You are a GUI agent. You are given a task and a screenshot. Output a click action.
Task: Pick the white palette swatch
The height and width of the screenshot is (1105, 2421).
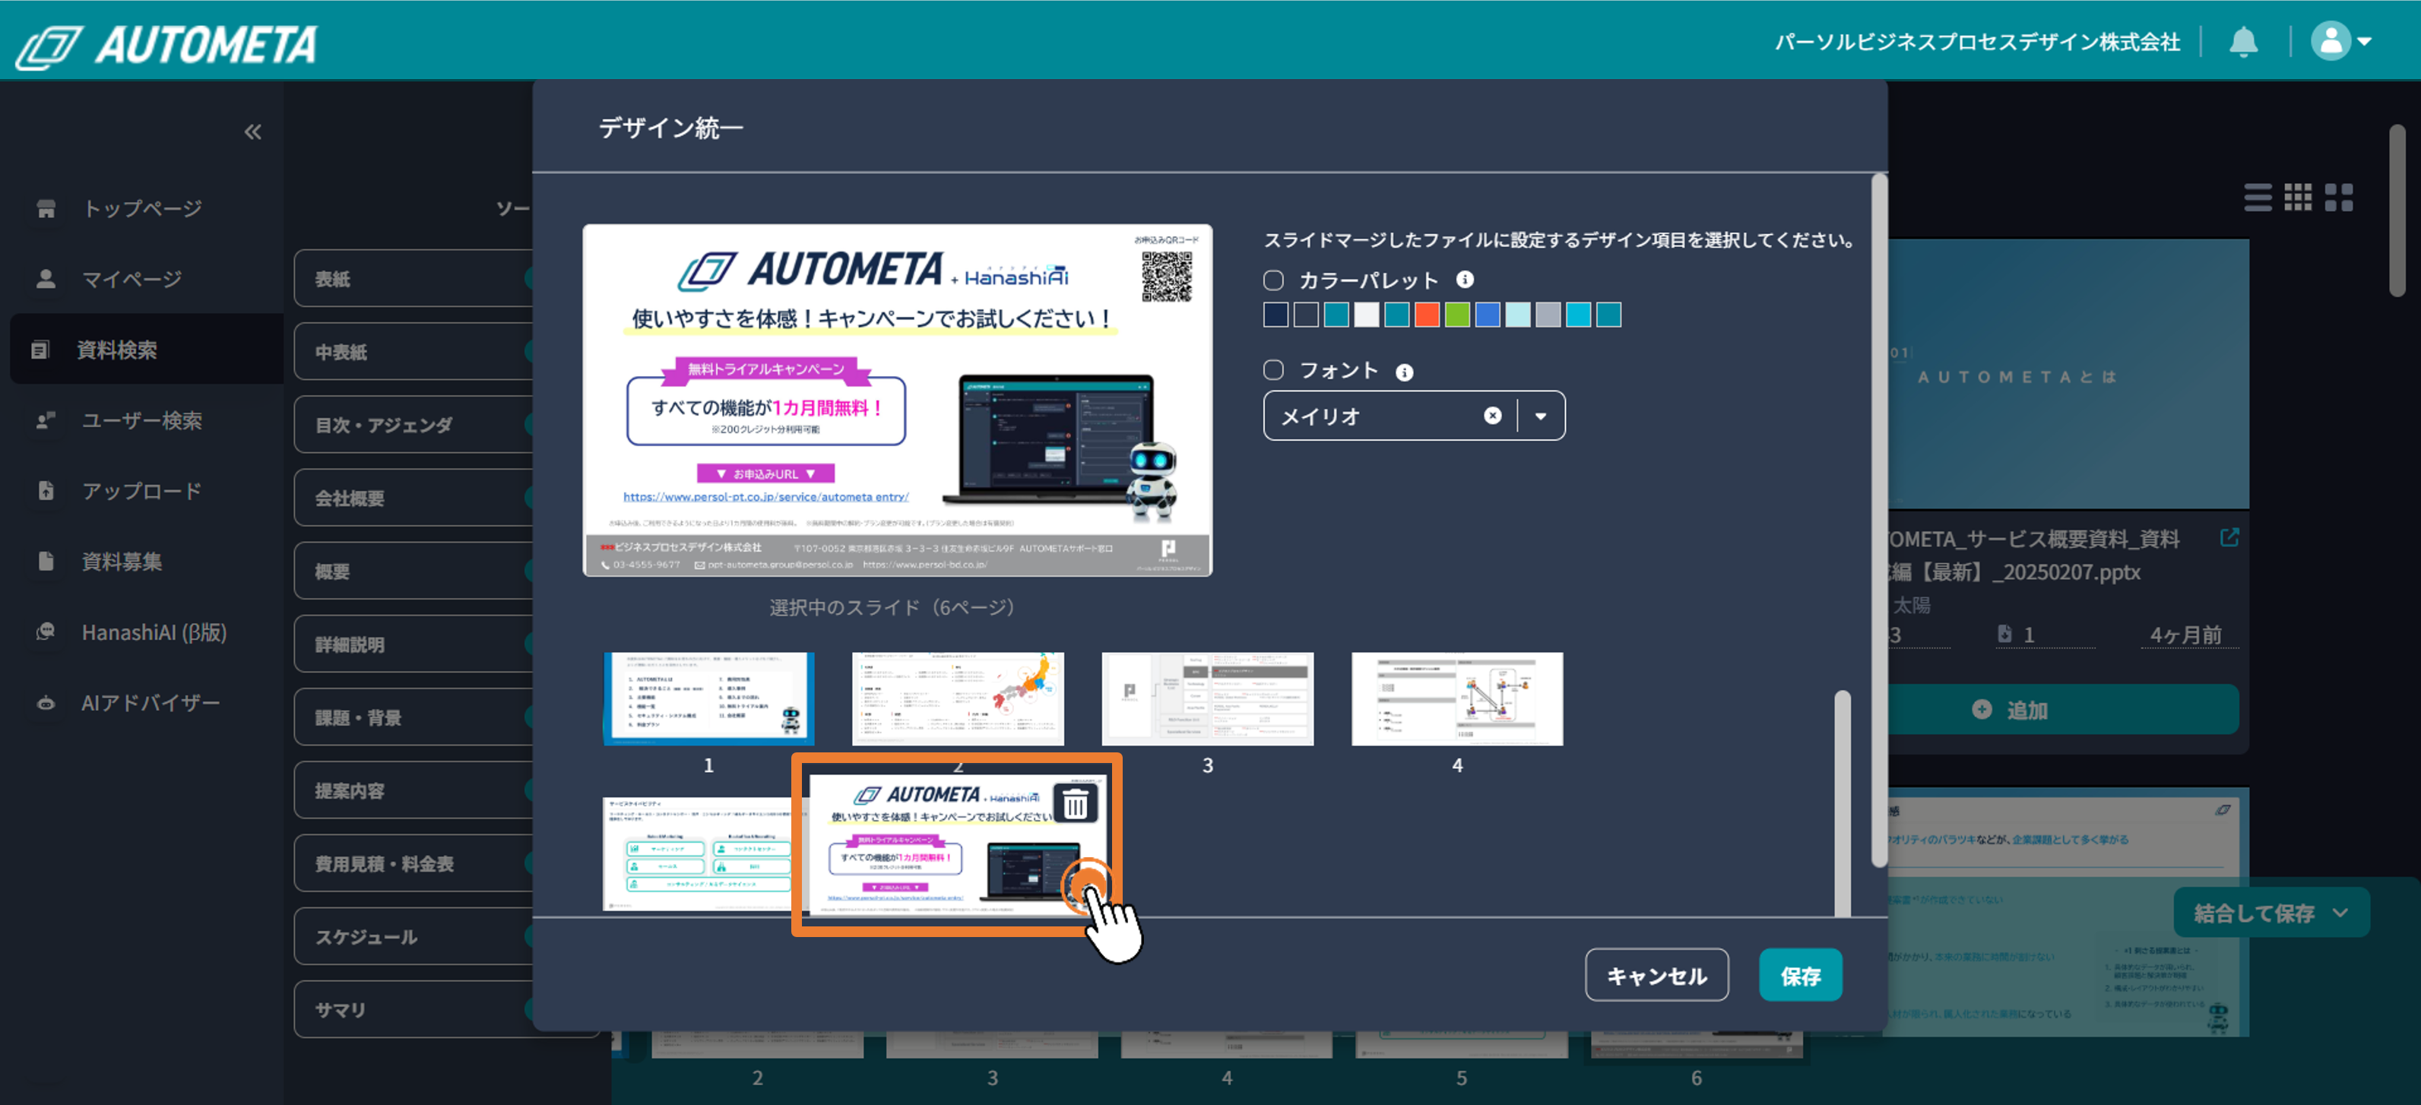click(x=1367, y=314)
